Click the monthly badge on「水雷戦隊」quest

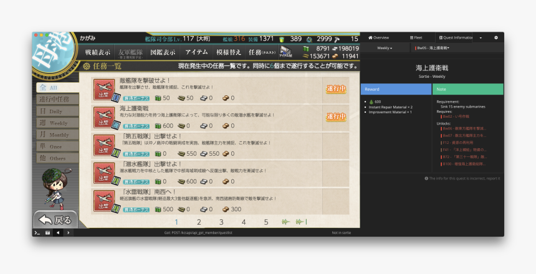tap(116, 208)
